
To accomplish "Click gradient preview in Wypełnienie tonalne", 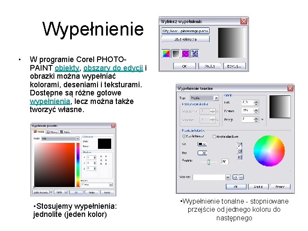I will 280,107.
